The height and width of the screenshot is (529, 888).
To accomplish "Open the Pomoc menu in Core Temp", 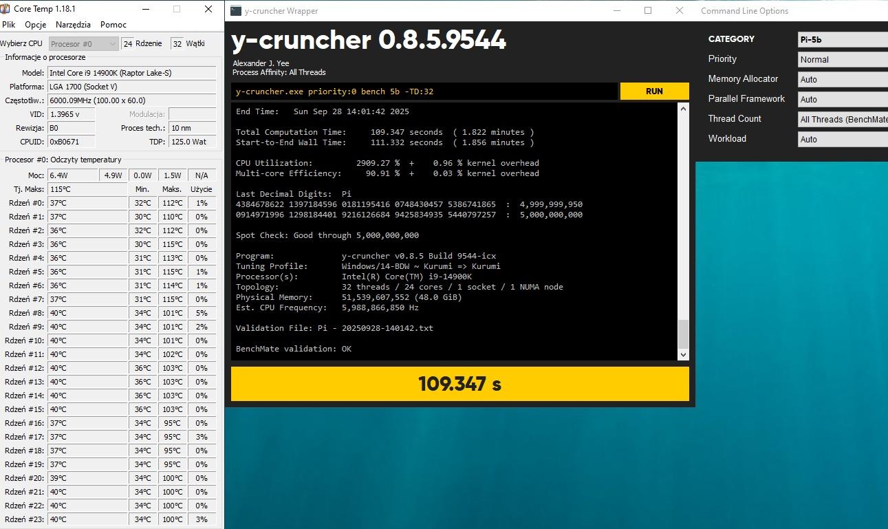I will tap(113, 25).
